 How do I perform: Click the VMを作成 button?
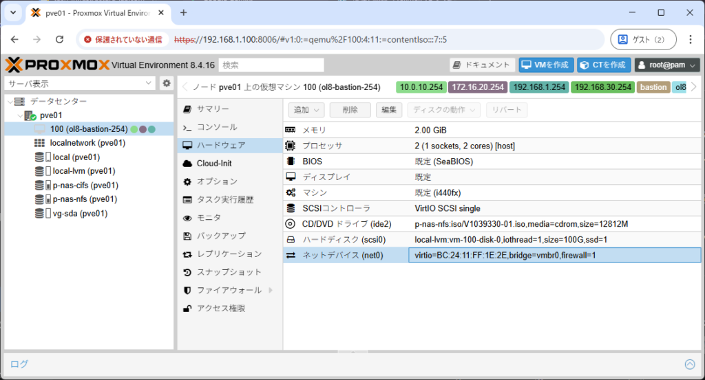point(546,65)
